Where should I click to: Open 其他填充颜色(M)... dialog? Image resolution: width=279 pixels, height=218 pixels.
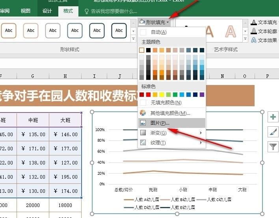click(172, 113)
